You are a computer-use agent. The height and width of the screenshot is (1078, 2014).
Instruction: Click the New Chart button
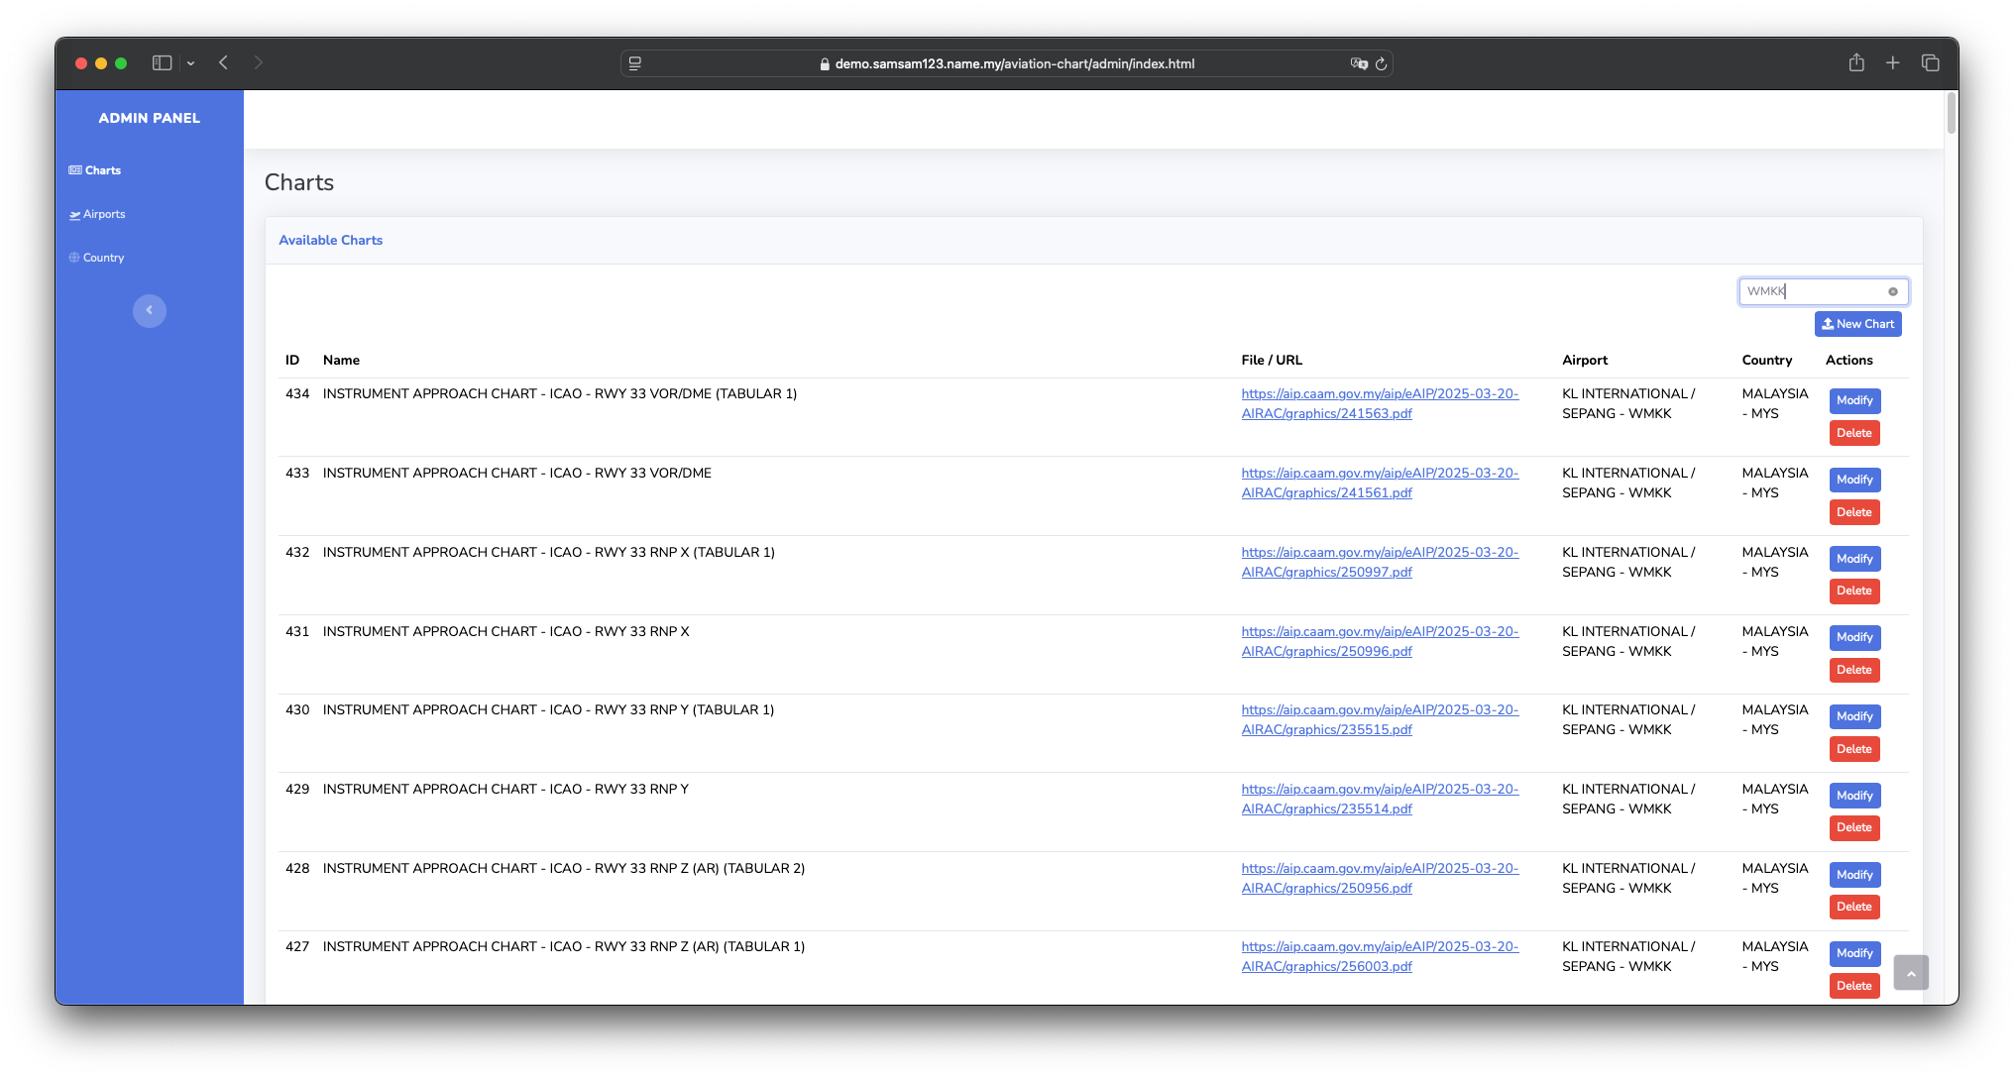click(x=1857, y=324)
